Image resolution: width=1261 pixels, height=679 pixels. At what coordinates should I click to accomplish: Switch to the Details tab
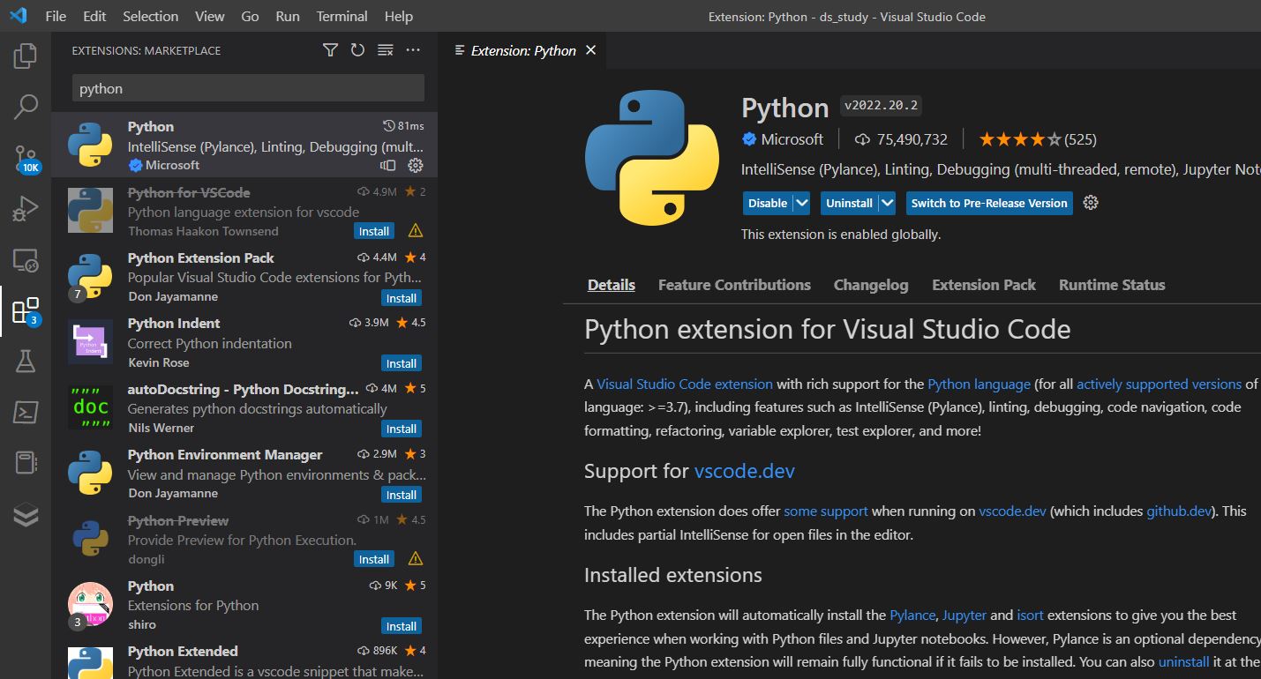pyautogui.click(x=612, y=285)
